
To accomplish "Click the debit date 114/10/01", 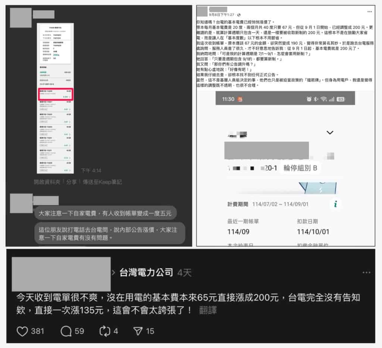I will 313,232.
